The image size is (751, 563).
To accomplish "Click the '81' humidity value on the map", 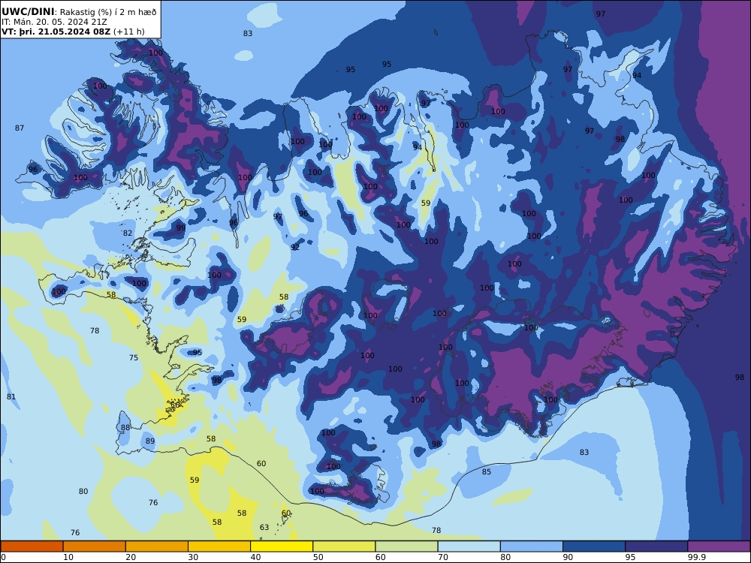I will point(11,397).
